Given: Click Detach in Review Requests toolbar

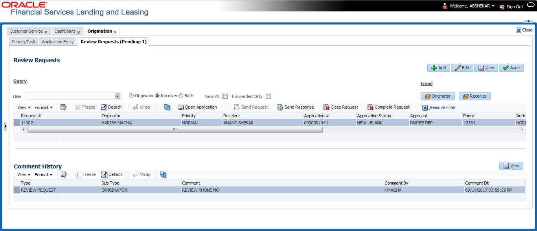Looking at the screenshot, I should pos(112,107).
